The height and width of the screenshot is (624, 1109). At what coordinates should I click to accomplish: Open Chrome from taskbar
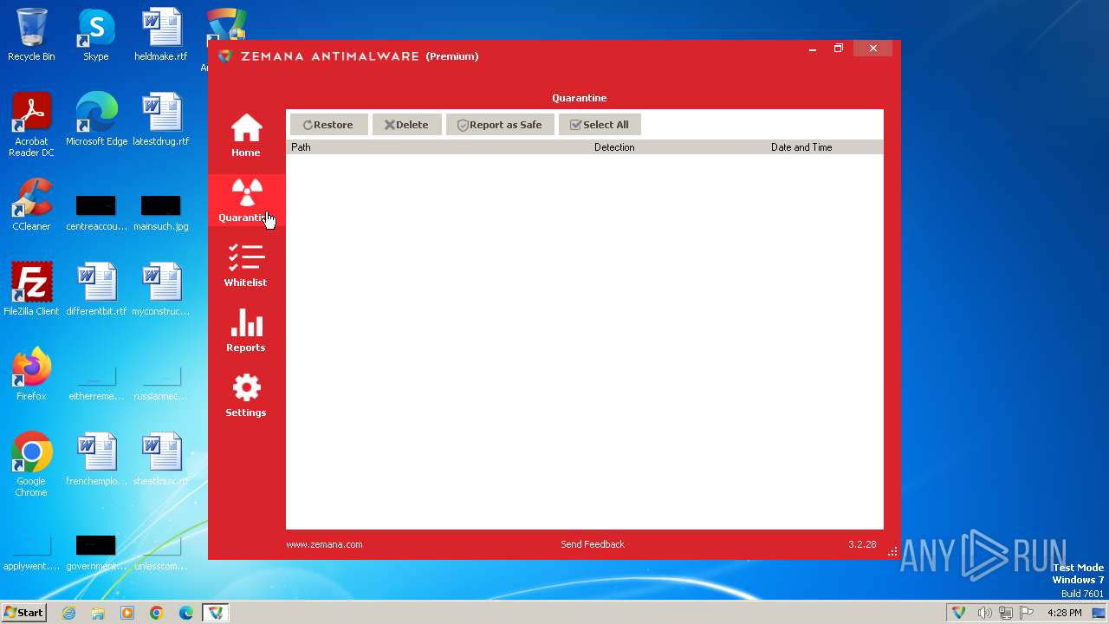click(157, 613)
